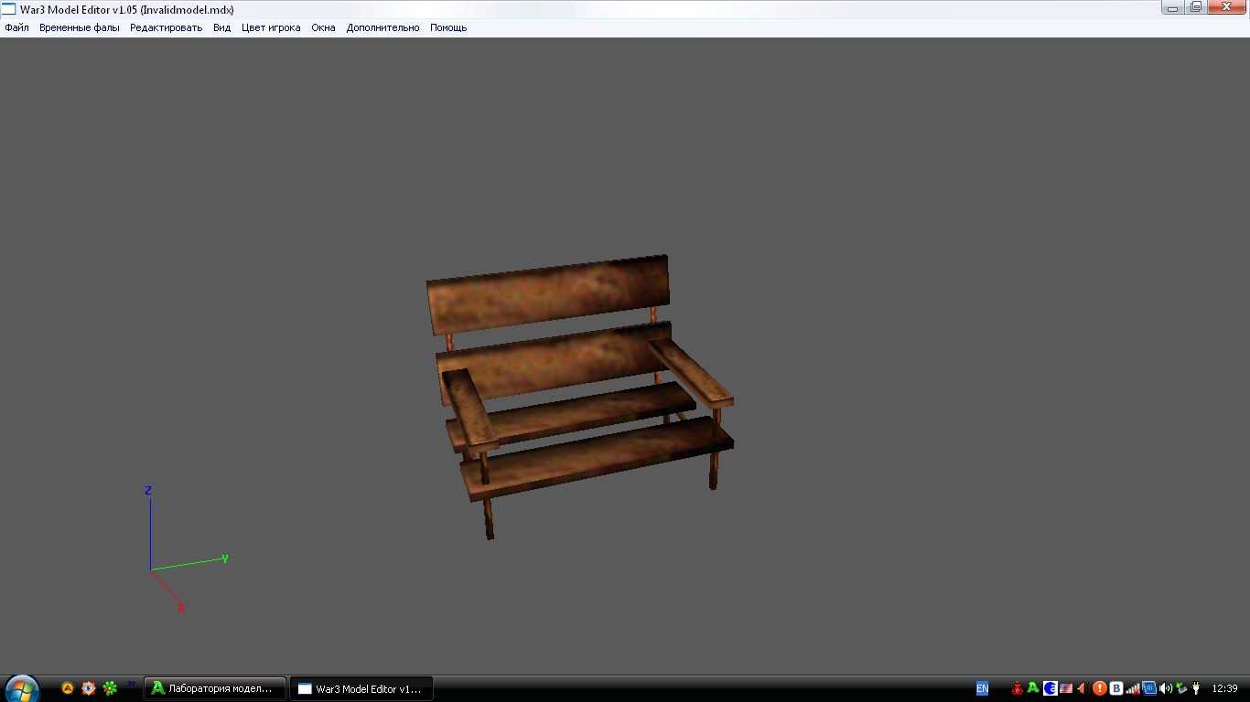
Task: Switch to Лаборатория модел... taskbar window
Action: (215, 688)
